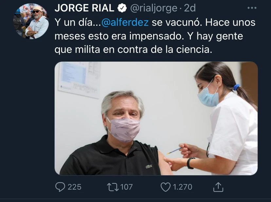The height and width of the screenshot is (202, 271).
Task: Open the reply speech bubble icon
Action: [60, 187]
